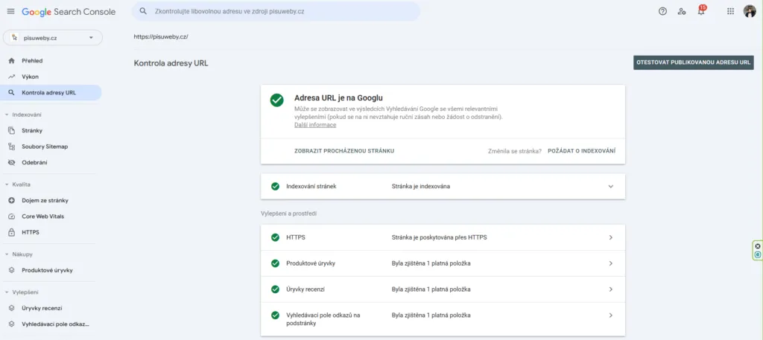Open Stránky menu item in sidebar
763x340 pixels.
[51, 131]
